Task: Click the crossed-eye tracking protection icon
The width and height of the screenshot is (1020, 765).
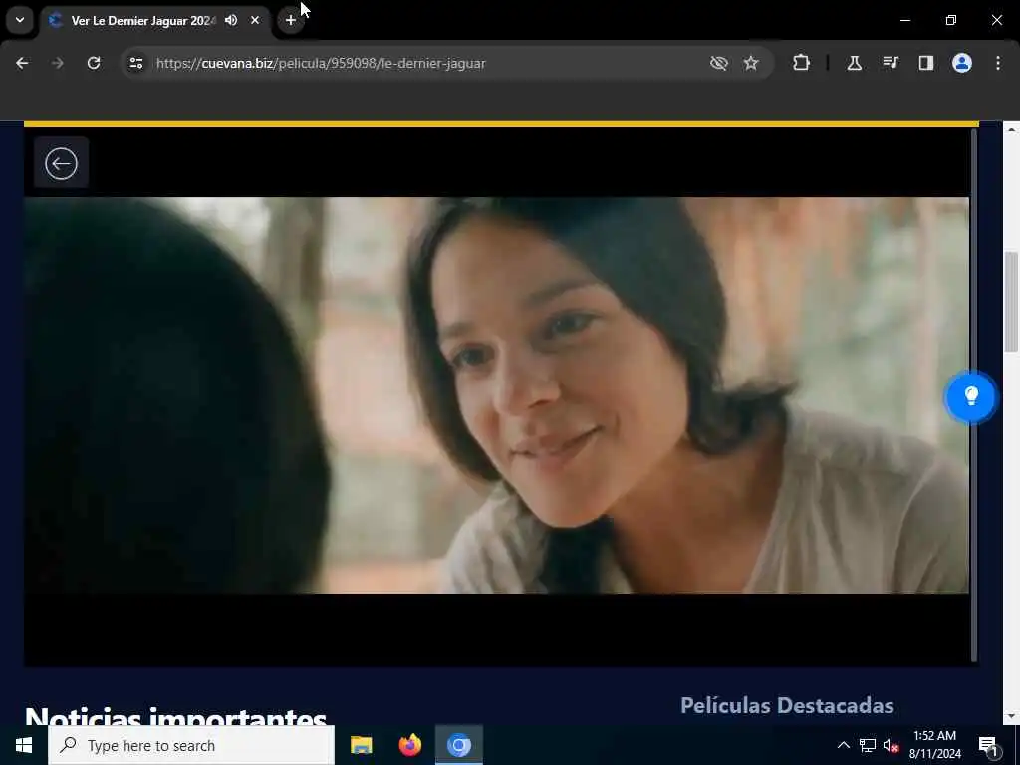Action: (x=719, y=63)
